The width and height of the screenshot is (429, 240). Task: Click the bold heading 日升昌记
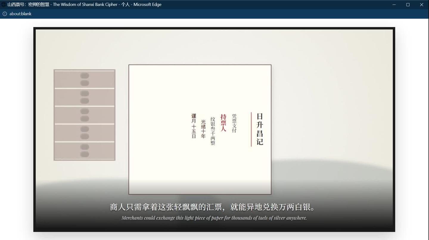tap(260, 129)
